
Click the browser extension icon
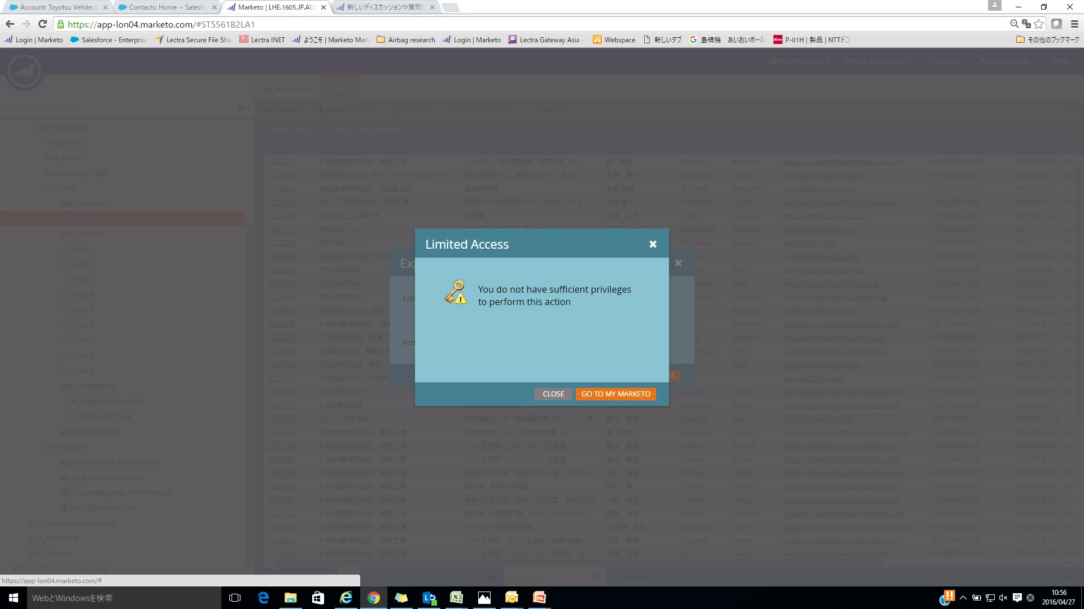[x=1056, y=24]
